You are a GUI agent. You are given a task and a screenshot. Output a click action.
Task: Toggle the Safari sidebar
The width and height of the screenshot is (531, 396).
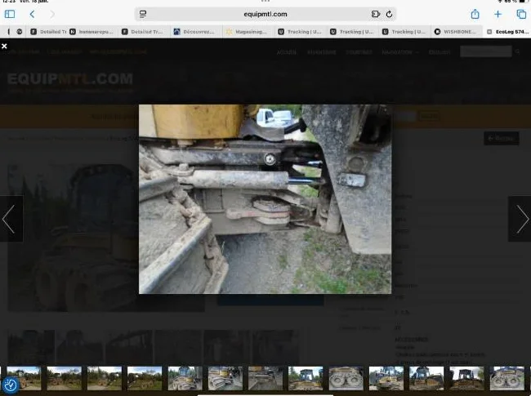pyautogui.click(x=10, y=14)
